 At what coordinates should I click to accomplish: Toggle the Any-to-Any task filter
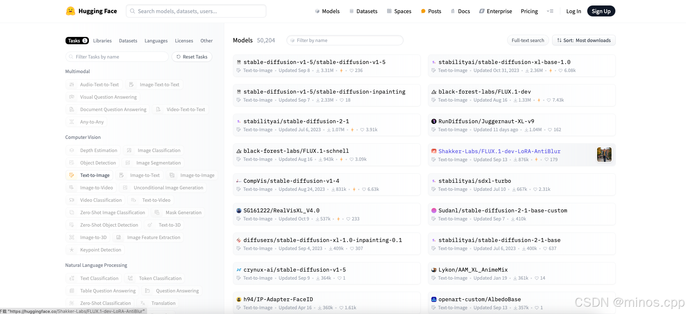pos(86,122)
